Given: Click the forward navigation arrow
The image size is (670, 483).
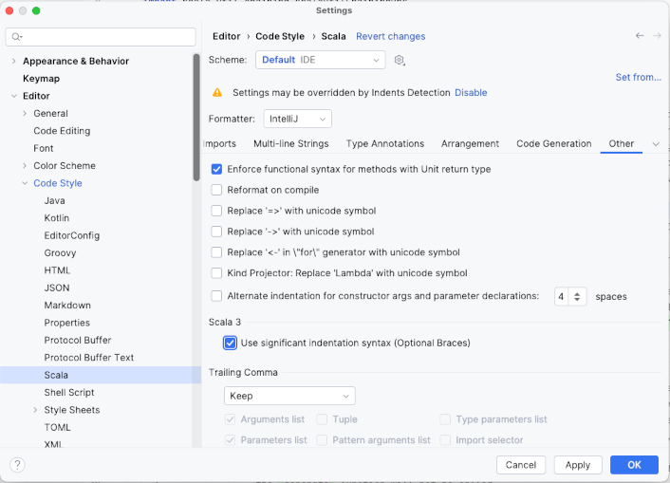Looking at the screenshot, I should 657,36.
